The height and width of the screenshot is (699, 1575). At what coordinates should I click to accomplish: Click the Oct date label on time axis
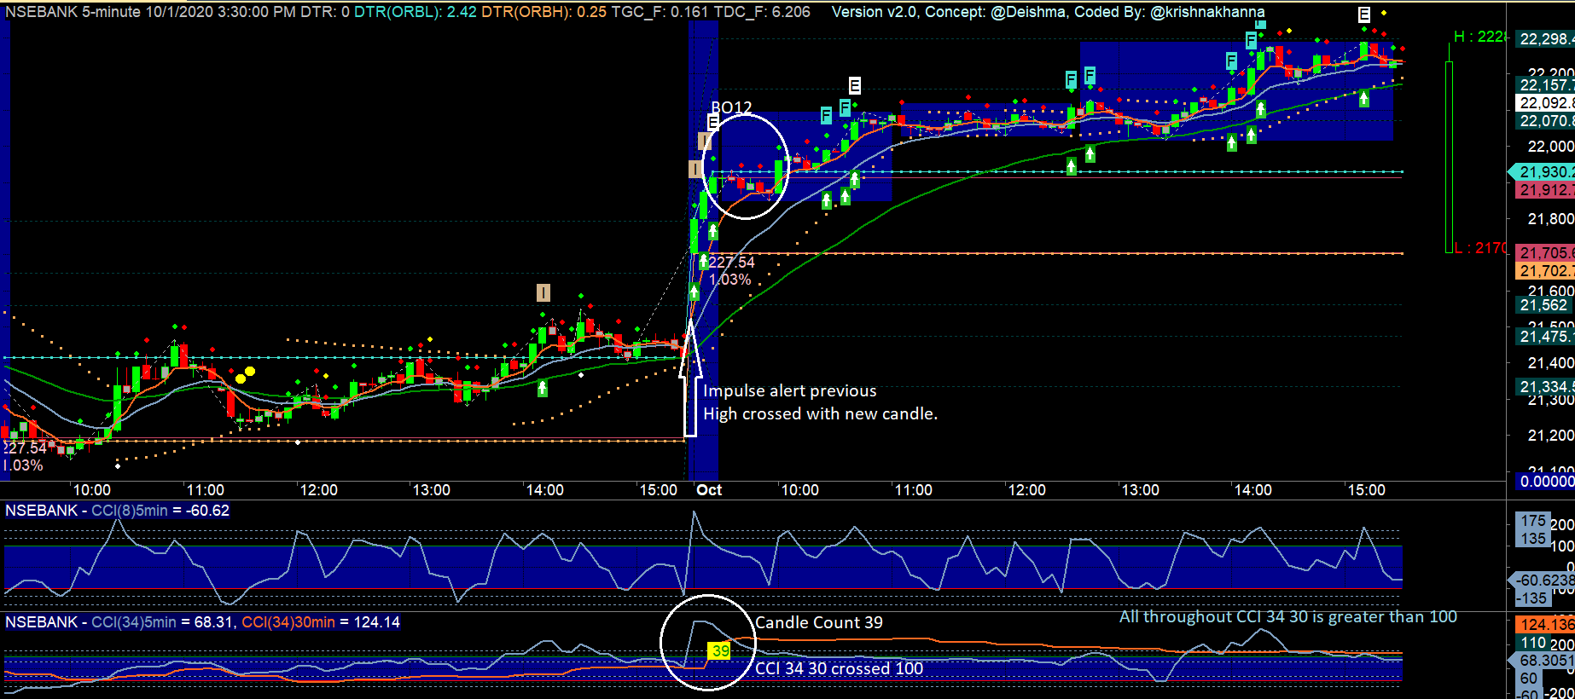pos(708,490)
